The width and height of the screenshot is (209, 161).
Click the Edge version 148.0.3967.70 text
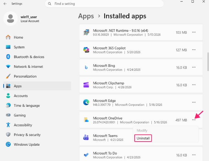[x=102, y=105]
